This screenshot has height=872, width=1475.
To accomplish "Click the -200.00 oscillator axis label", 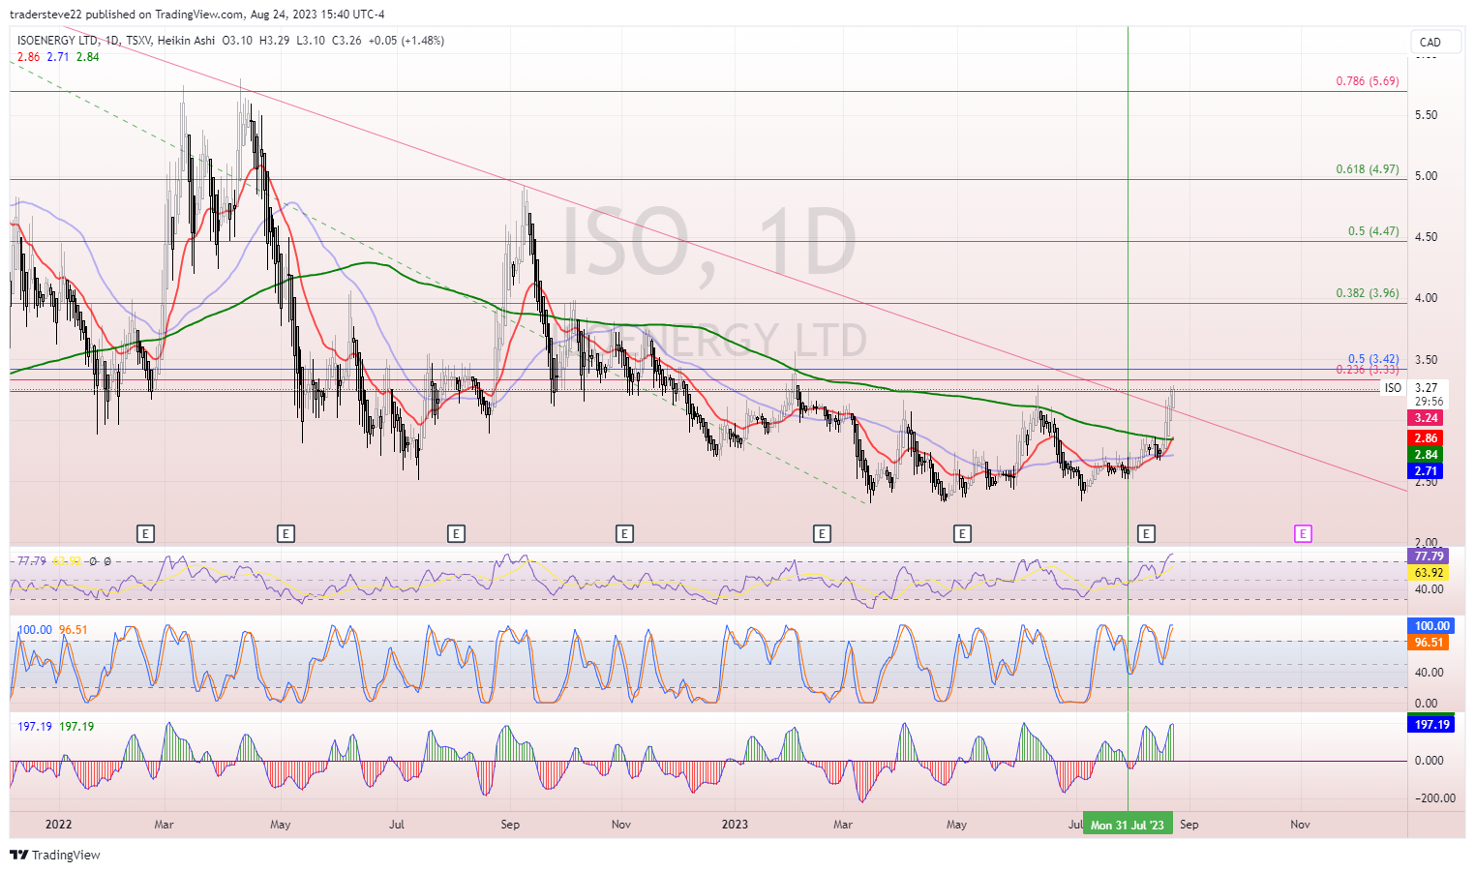I will point(1435,798).
